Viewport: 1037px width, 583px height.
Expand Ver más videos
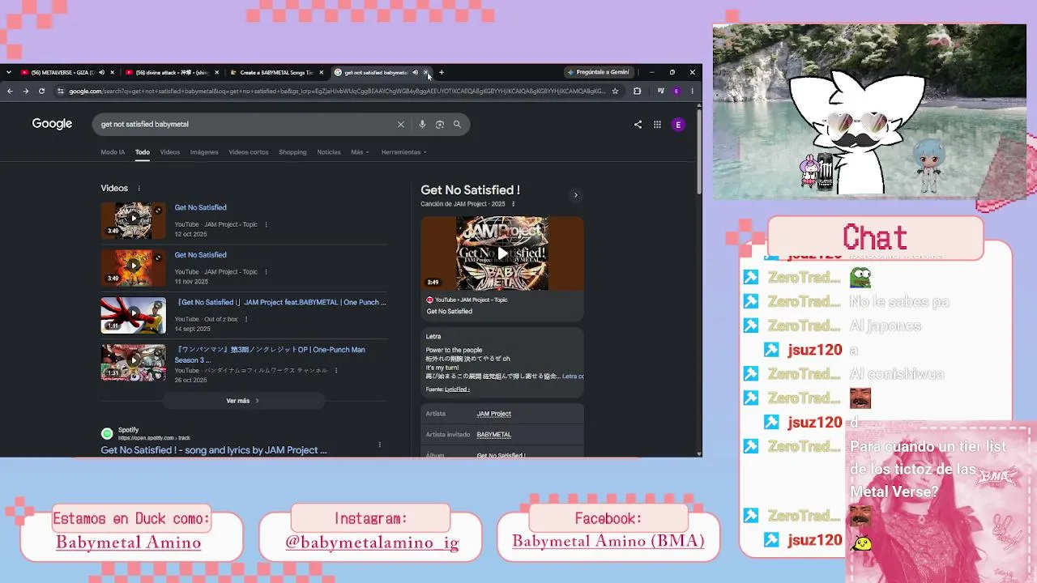click(243, 401)
